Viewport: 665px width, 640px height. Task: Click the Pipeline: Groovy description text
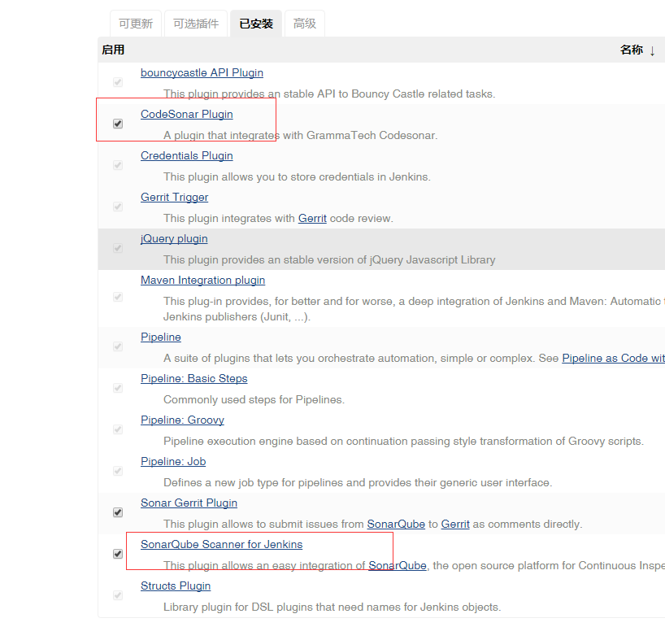point(403,442)
